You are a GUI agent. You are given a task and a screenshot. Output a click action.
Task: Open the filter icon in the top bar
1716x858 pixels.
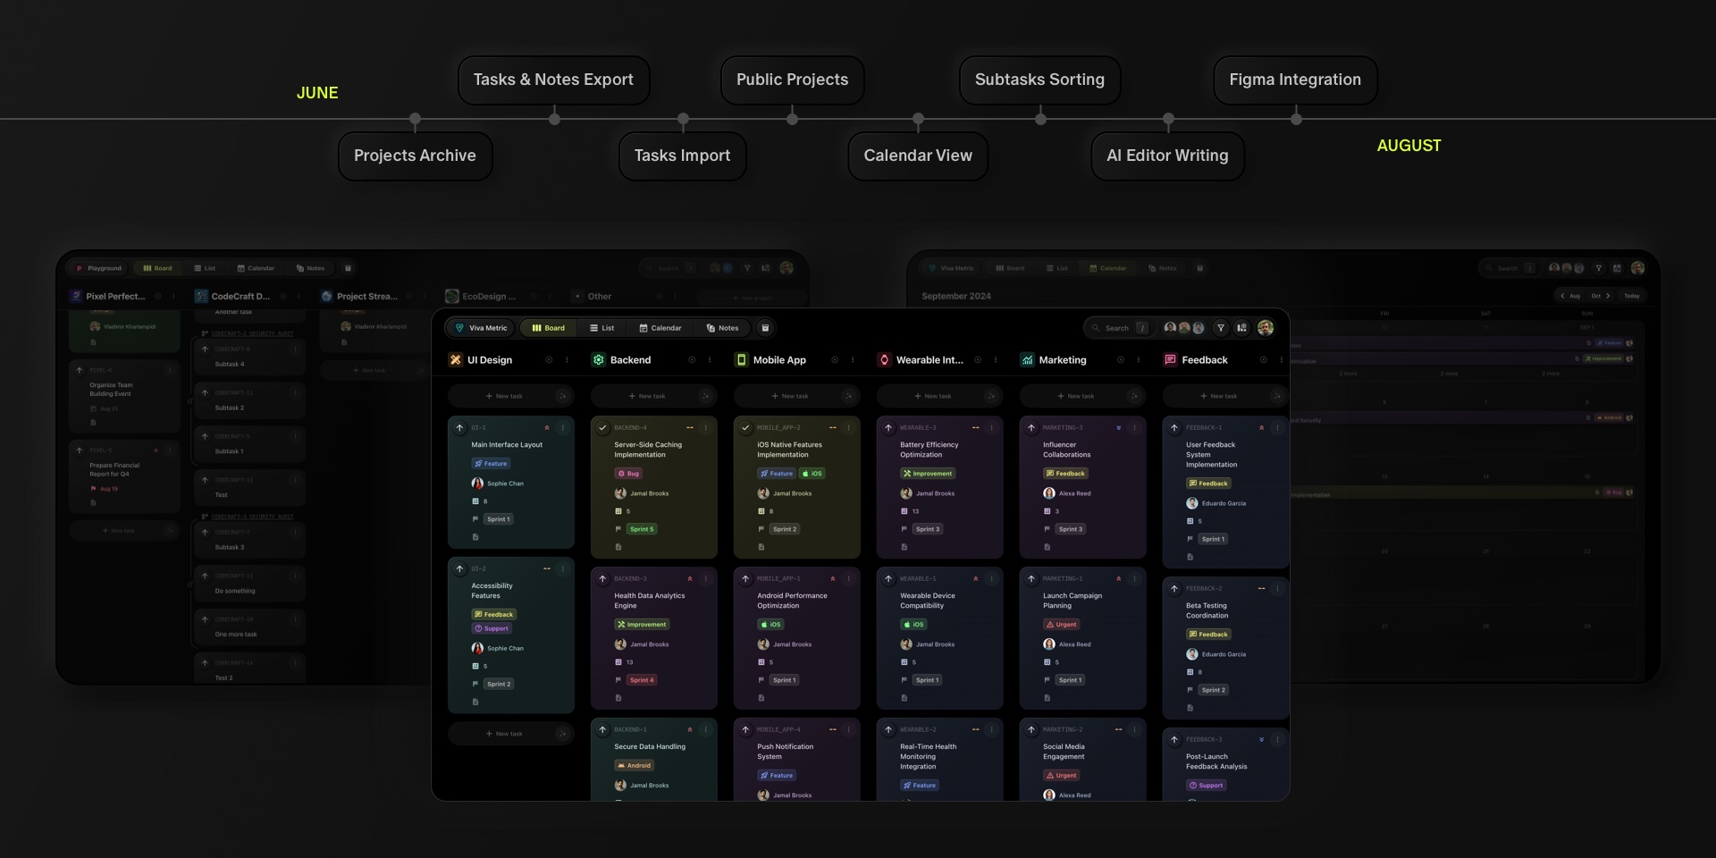click(1221, 328)
